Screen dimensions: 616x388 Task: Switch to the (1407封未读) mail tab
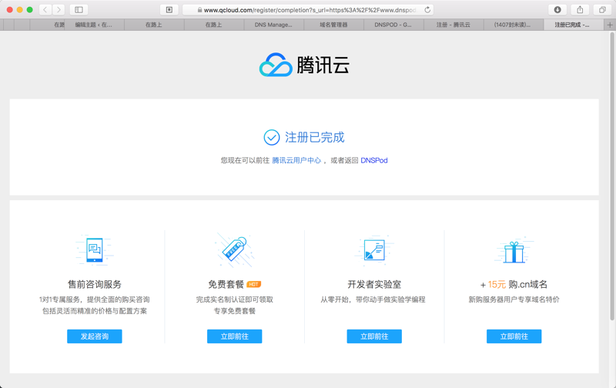point(513,25)
